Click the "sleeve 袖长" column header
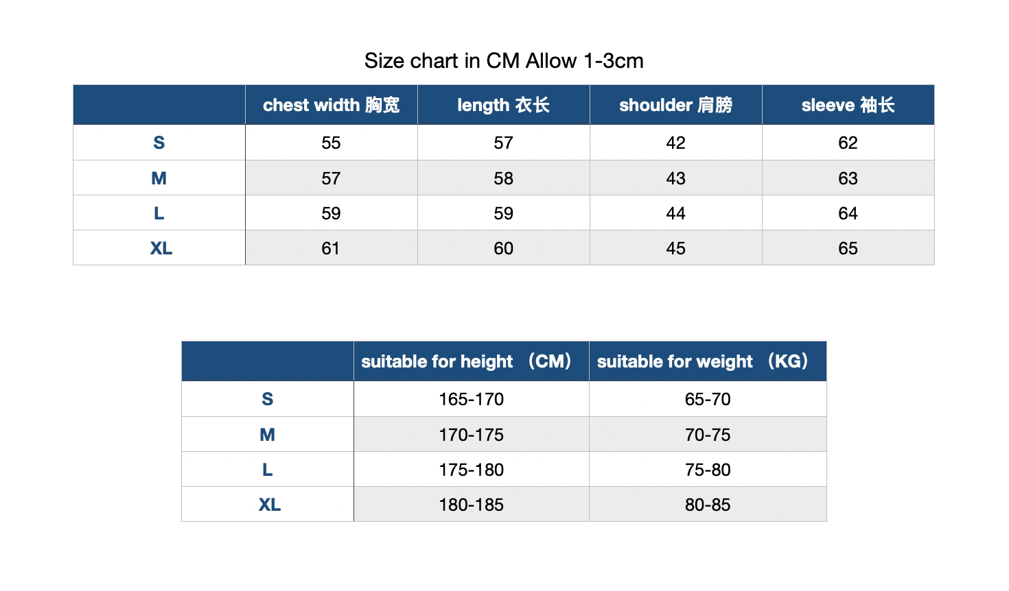 tap(848, 105)
